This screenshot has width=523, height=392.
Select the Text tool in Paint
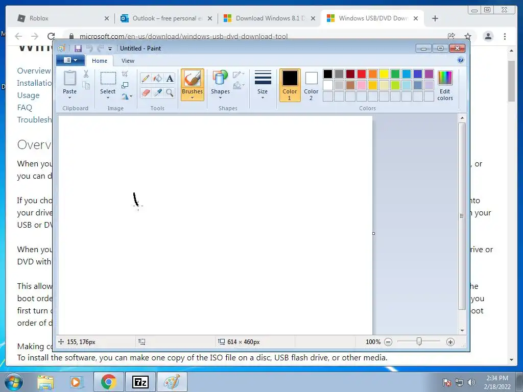pos(170,78)
